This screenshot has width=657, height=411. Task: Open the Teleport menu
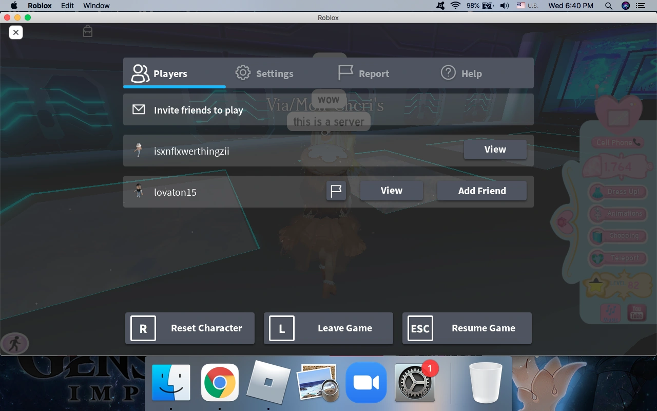pyautogui.click(x=616, y=258)
